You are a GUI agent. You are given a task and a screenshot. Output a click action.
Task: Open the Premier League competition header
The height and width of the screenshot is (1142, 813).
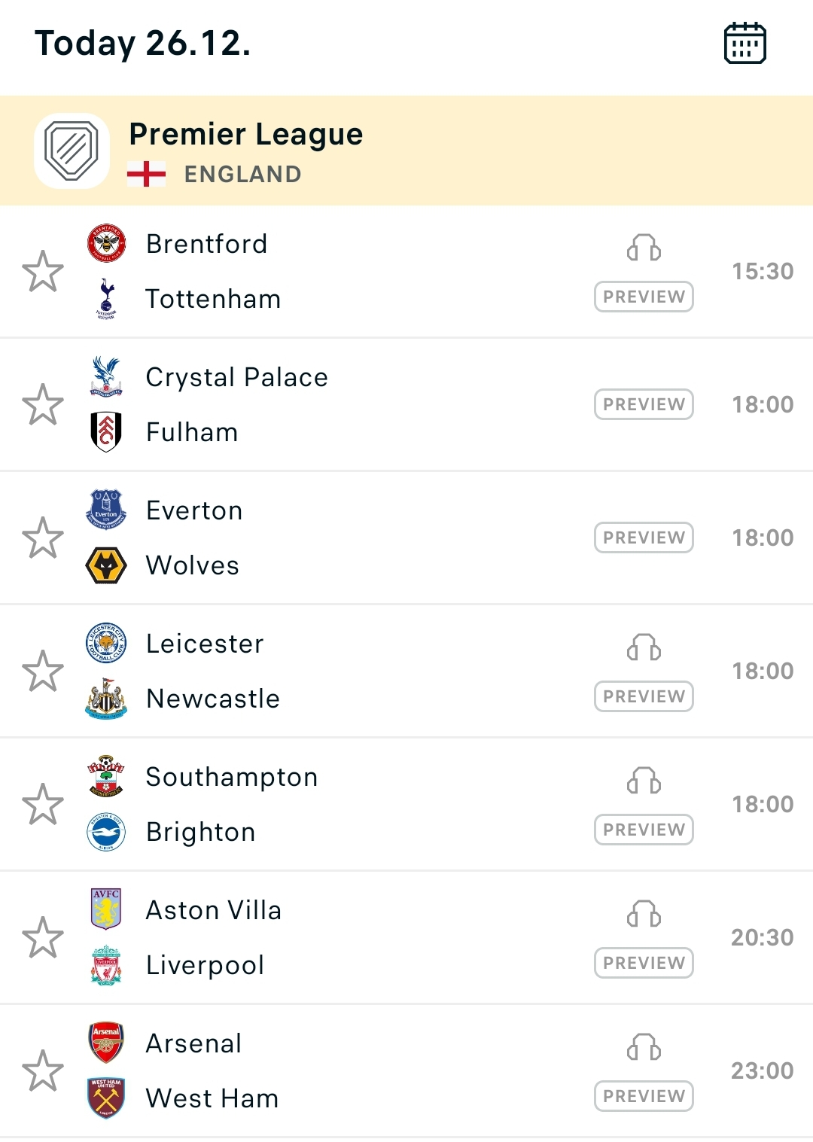coord(246,135)
